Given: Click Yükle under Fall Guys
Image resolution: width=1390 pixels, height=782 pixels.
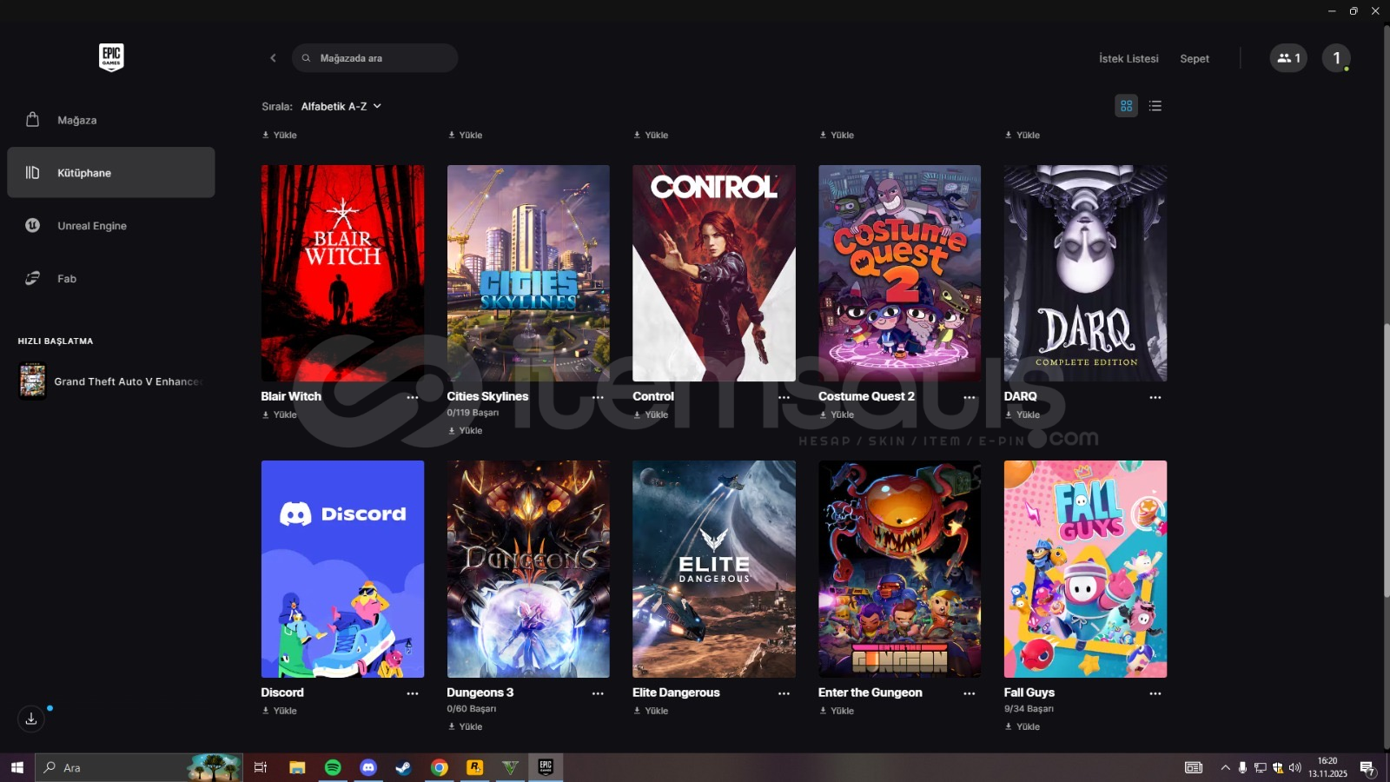Looking at the screenshot, I should tap(1023, 726).
